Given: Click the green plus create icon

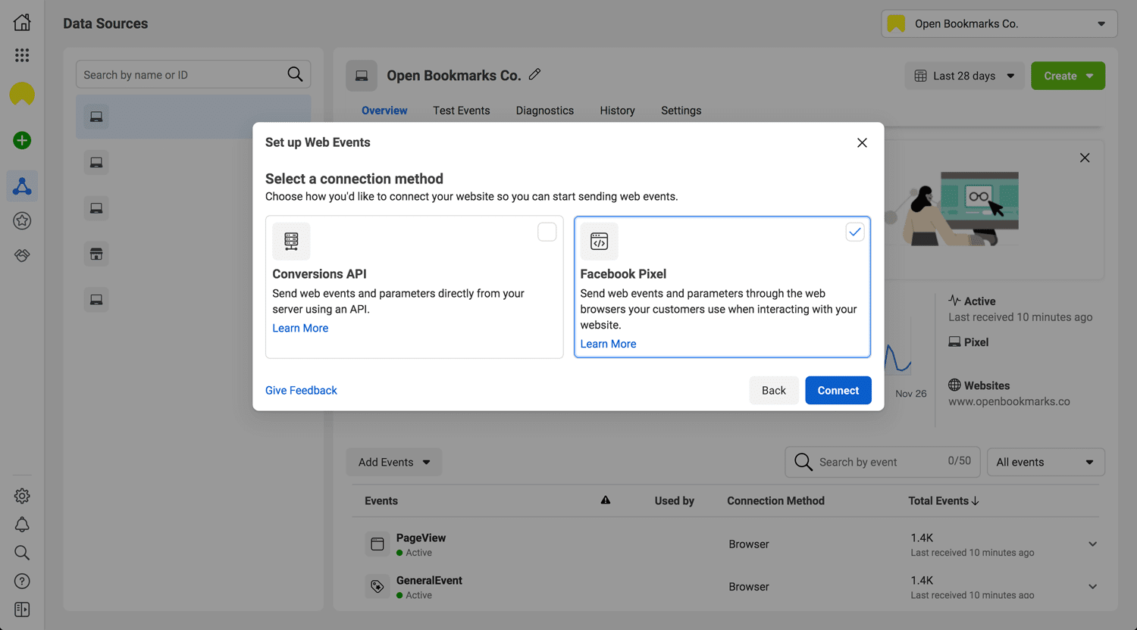Looking at the screenshot, I should click(x=22, y=140).
